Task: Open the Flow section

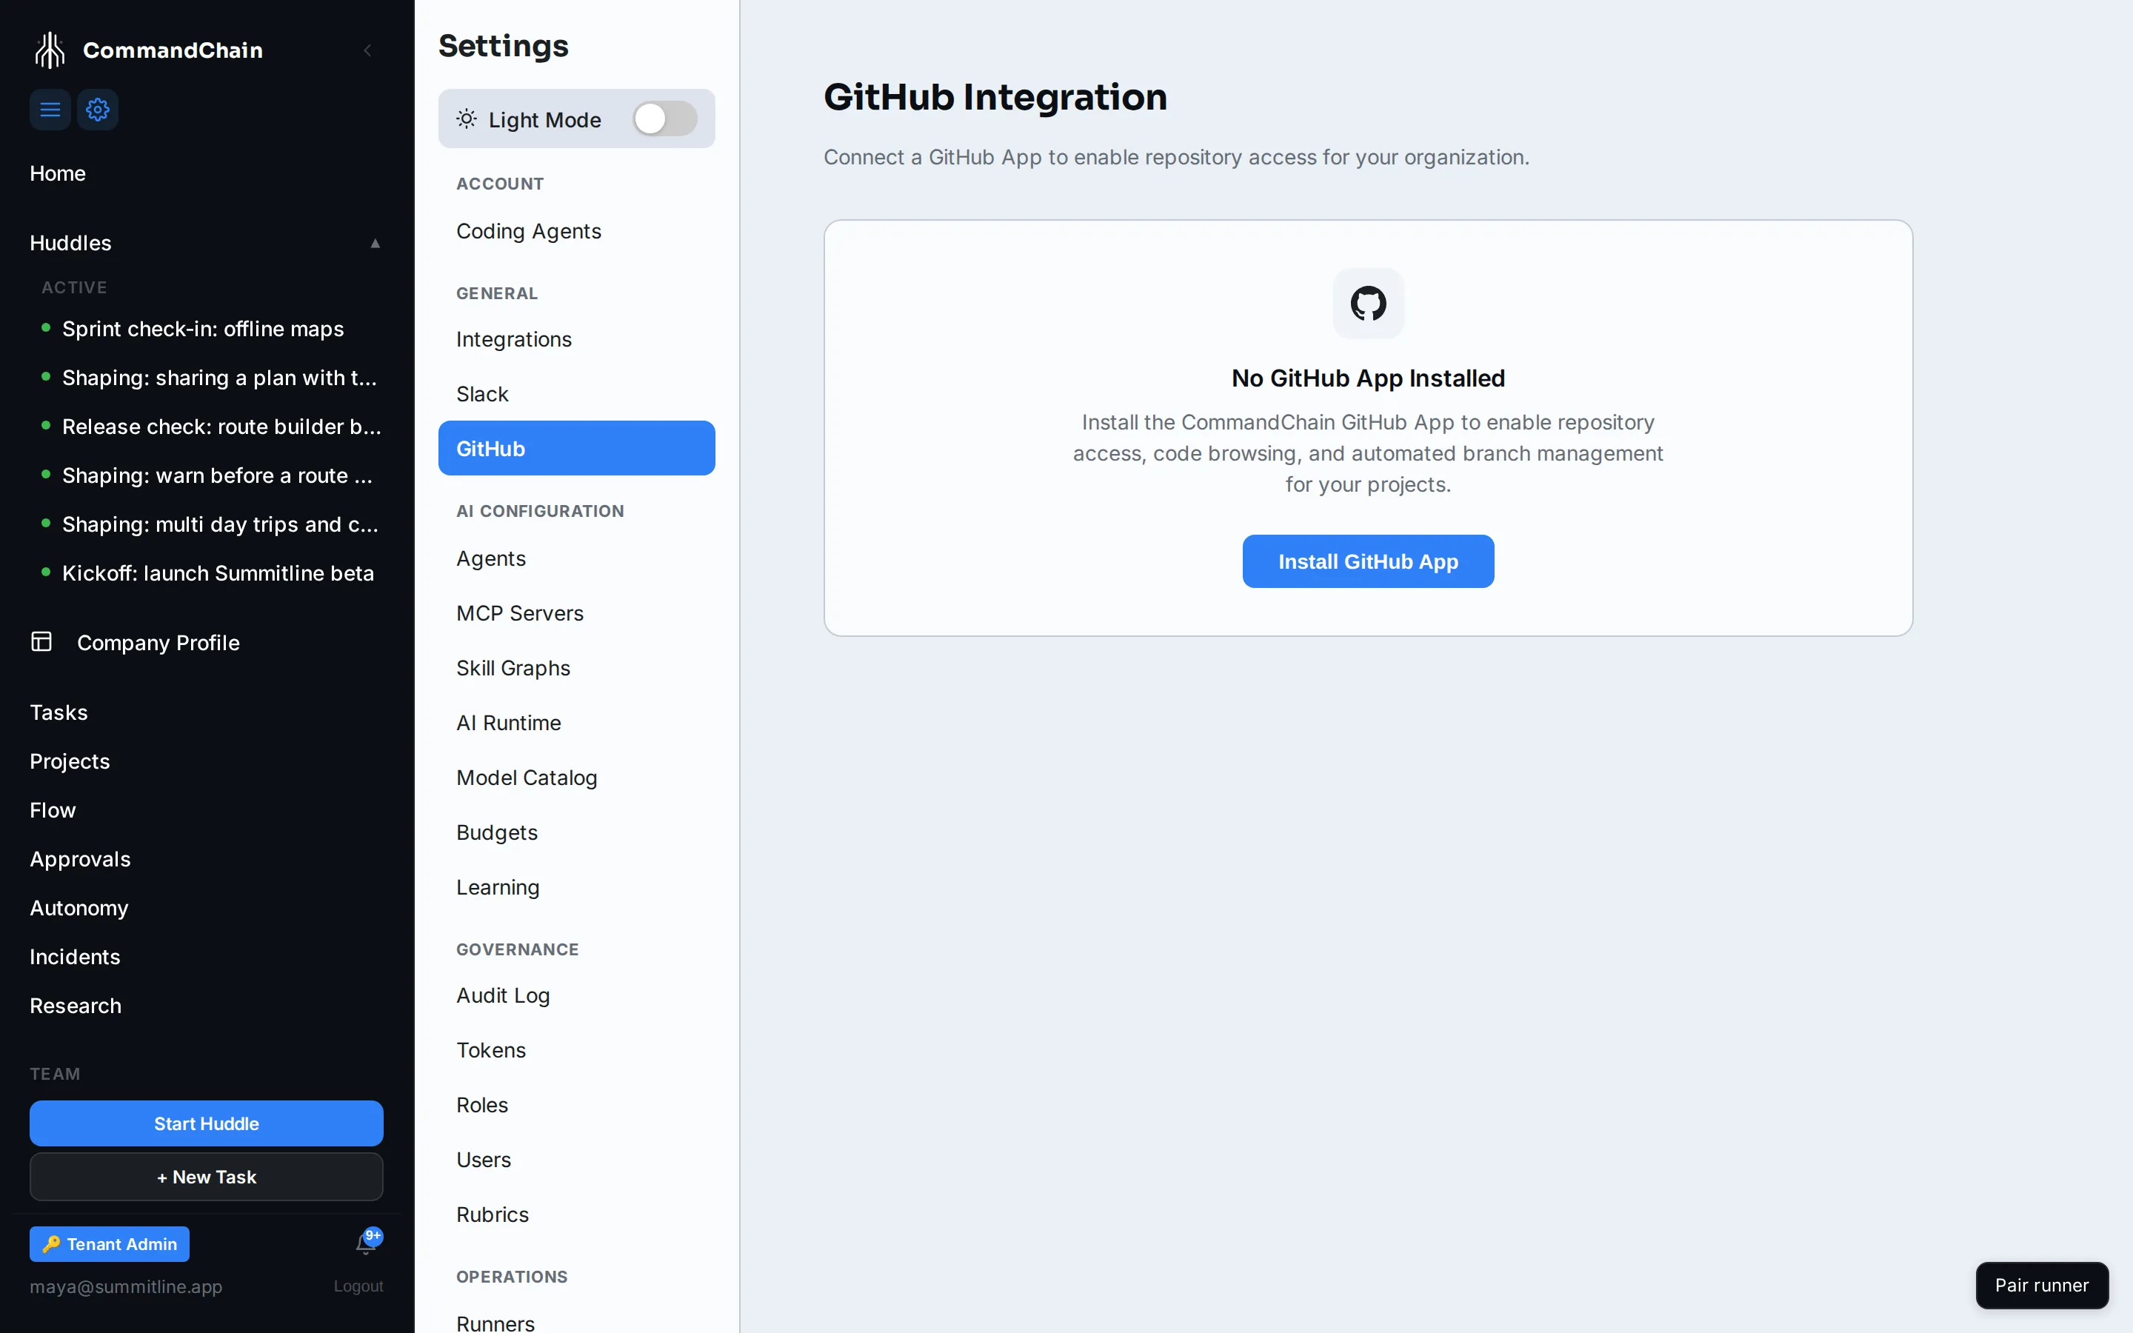Action: [53, 810]
